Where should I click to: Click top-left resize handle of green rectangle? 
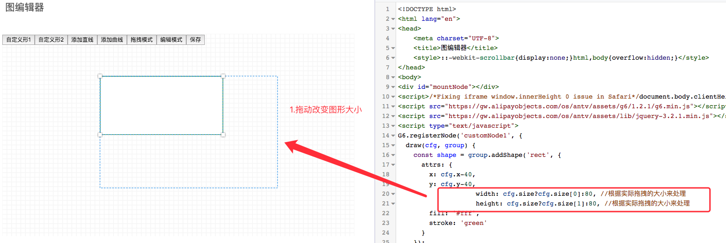tap(100, 76)
